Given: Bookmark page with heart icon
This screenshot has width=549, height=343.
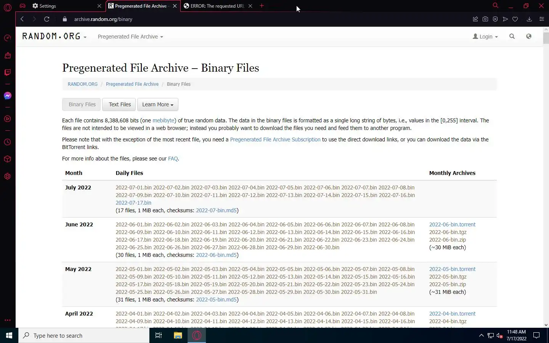Looking at the screenshot, I should click(x=515, y=19).
